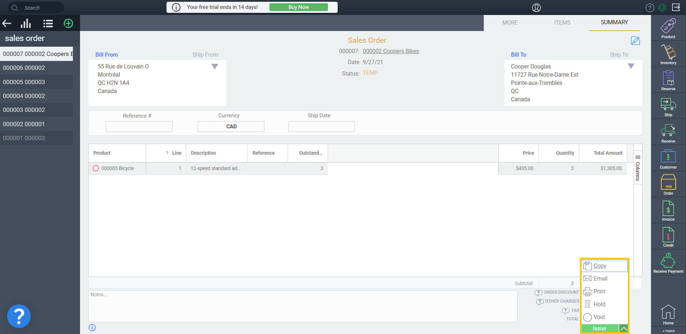
Task: Open the Columns side panel
Action: (638, 168)
